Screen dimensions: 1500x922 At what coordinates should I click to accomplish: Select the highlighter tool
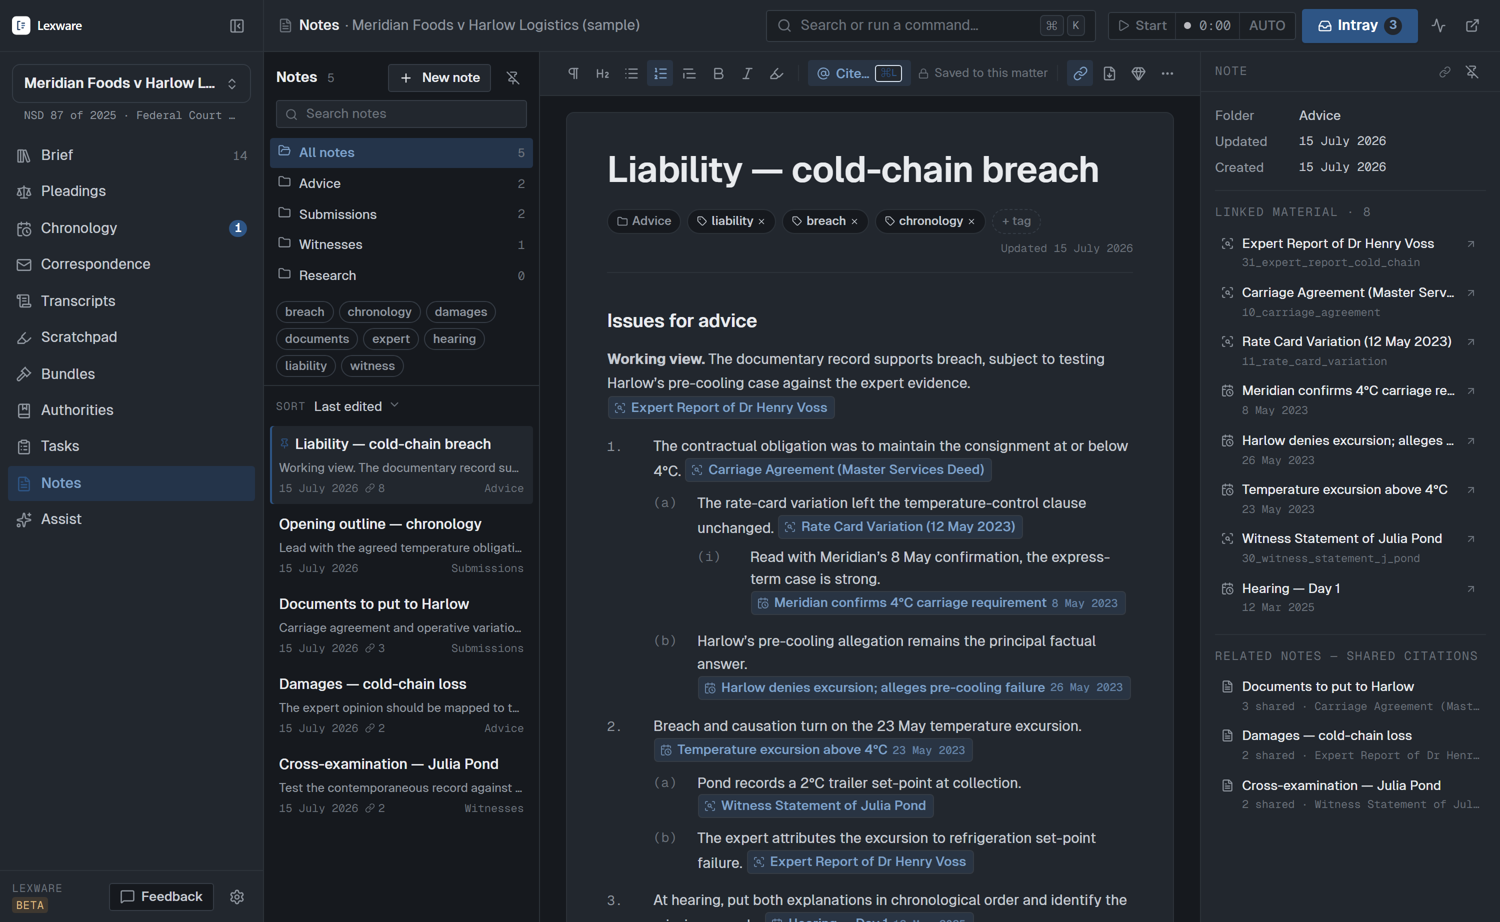[x=776, y=73]
